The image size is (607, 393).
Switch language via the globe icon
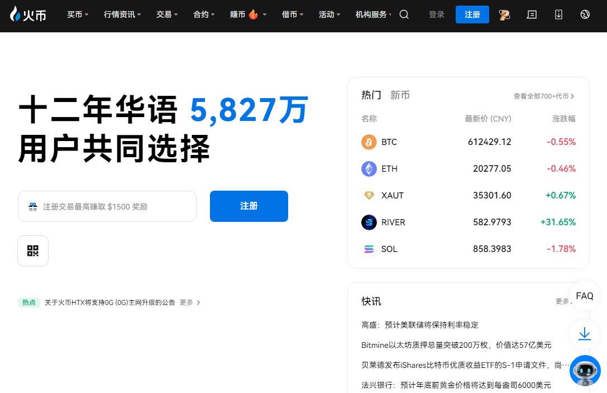coord(585,14)
